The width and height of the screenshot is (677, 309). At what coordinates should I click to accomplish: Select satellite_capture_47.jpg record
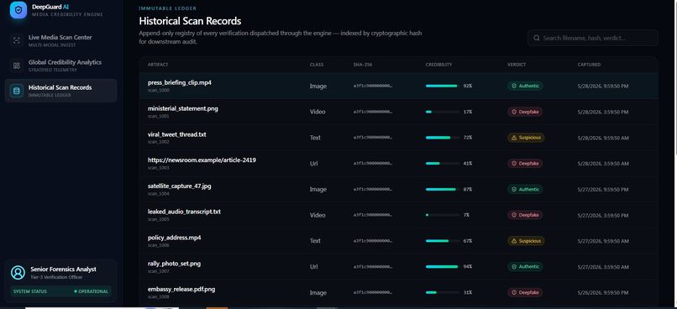coord(398,190)
